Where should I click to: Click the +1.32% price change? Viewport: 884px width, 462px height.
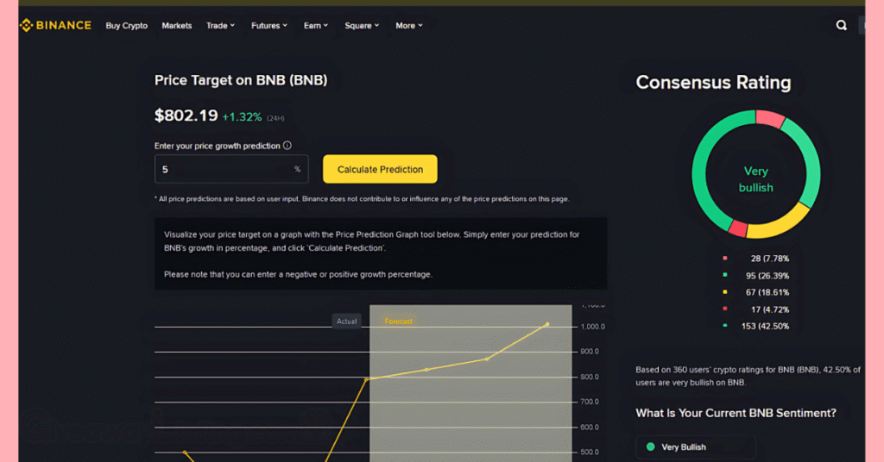point(242,117)
